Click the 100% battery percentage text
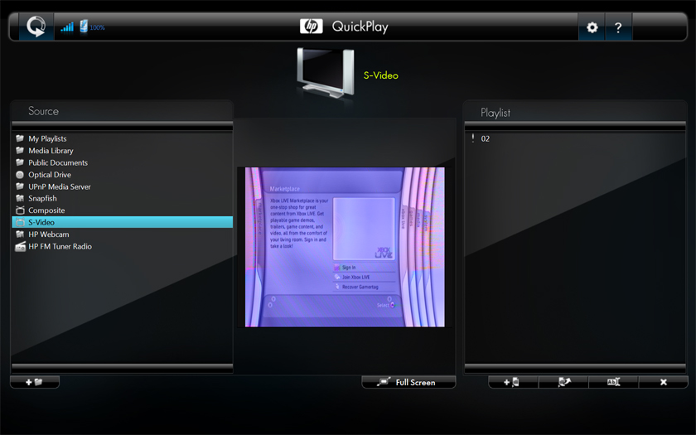The image size is (696, 435). coord(97,27)
